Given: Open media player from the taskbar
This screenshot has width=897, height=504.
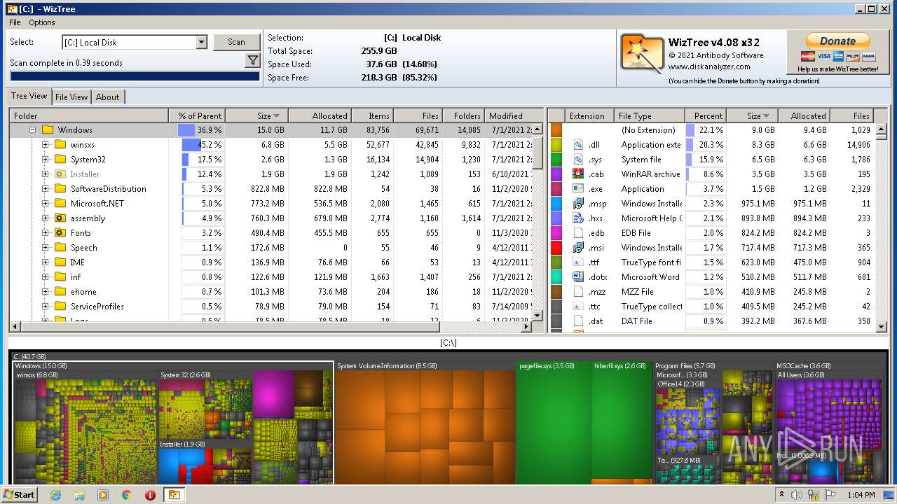Looking at the screenshot, I should click(103, 495).
